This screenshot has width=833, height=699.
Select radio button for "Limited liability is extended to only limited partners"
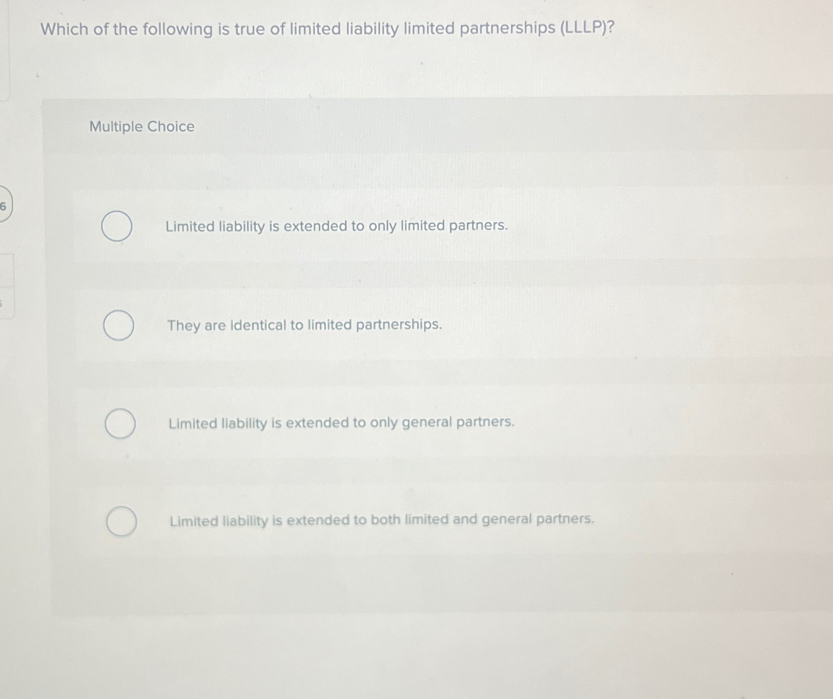pyautogui.click(x=117, y=226)
